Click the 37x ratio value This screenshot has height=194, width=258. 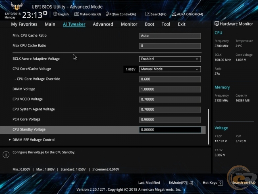point(217,74)
